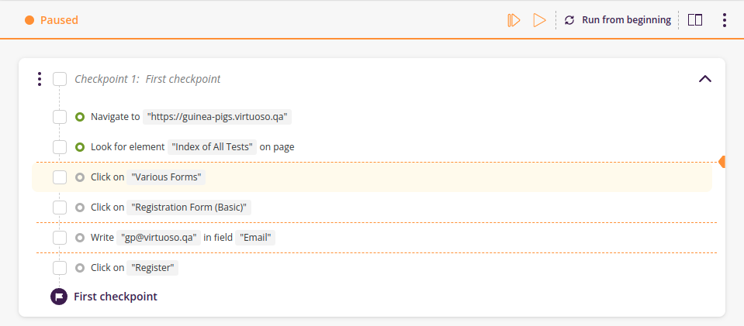Viewport: 744px width, 326px height.
Task: Select the "Index of All Tests" chip
Action: click(x=212, y=147)
